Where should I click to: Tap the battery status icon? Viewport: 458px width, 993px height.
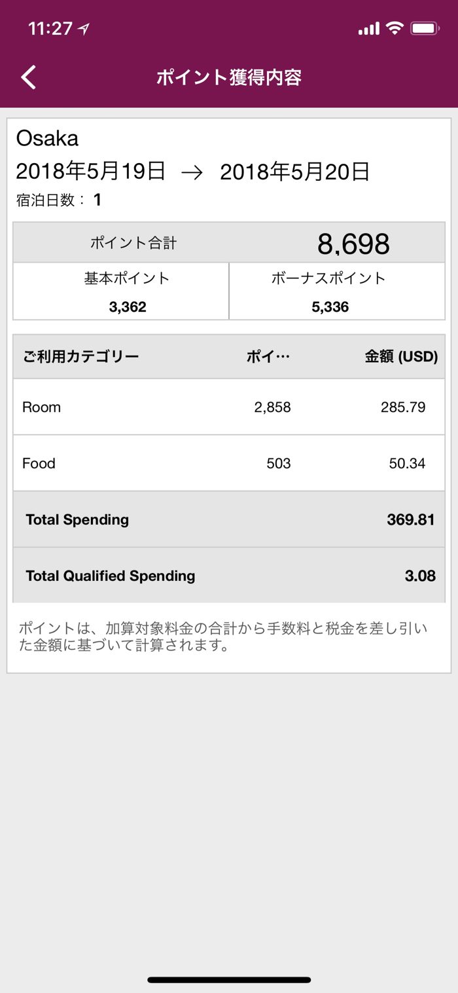click(x=425, y=28)
